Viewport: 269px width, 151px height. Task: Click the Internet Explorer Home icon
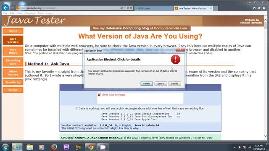(254, 8)
